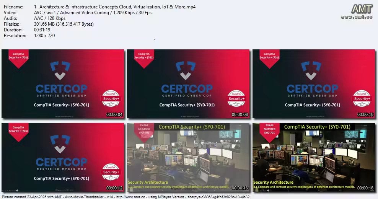Open the thumbnail at timestamp 00:00:04
The width and height of the screenshot is (378, 199).
(63, 84)
